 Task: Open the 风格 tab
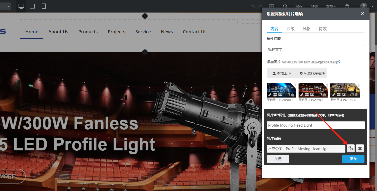pos(307,29)
